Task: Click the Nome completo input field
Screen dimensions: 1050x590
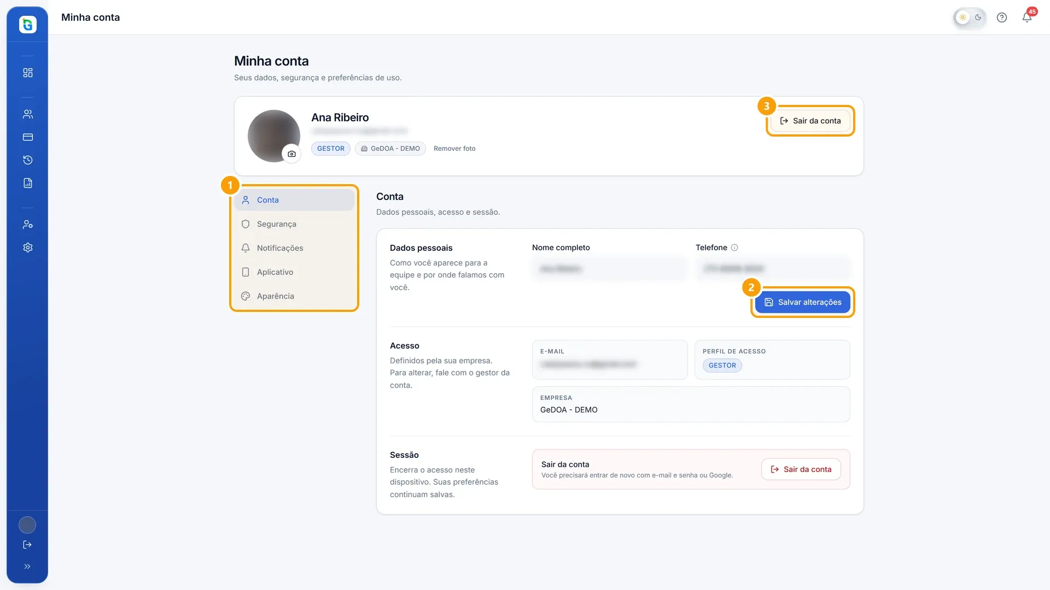Action: (x=609, y=269)
